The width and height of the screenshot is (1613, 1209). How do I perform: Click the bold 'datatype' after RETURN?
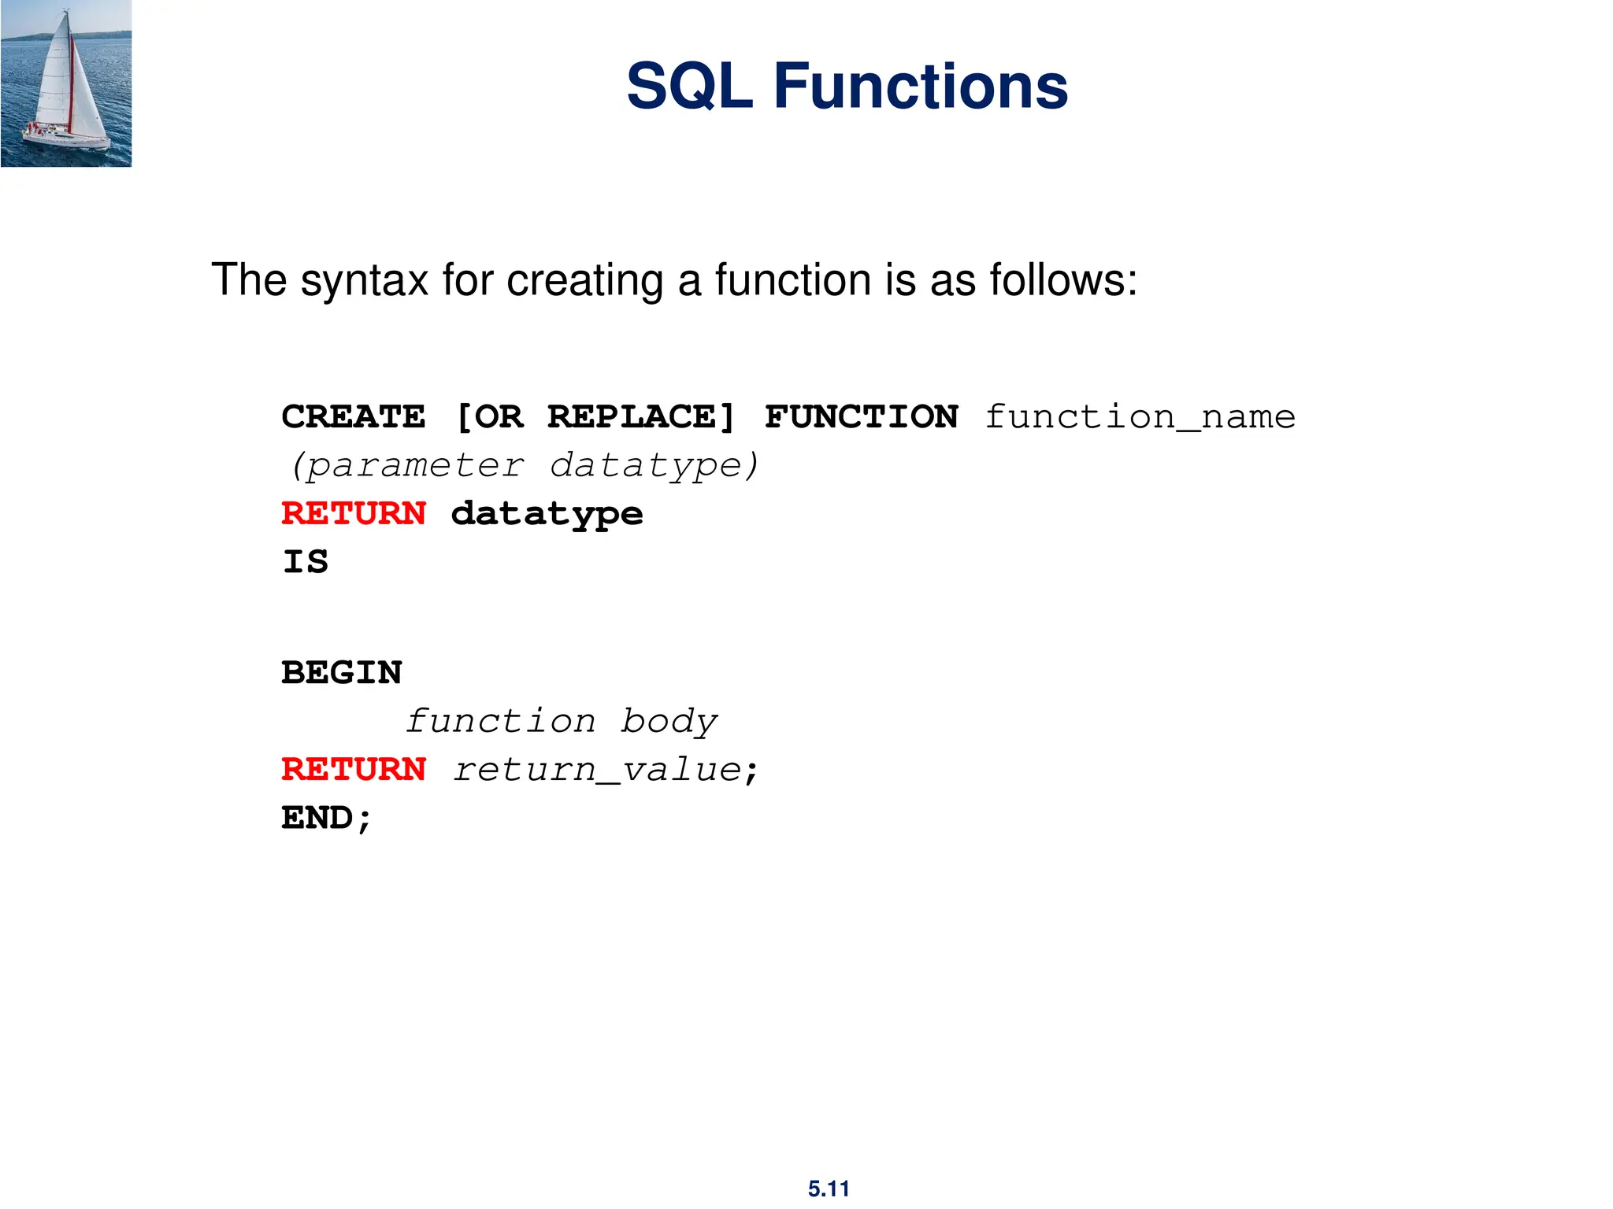pyautogui.click(x=547, y=515)
